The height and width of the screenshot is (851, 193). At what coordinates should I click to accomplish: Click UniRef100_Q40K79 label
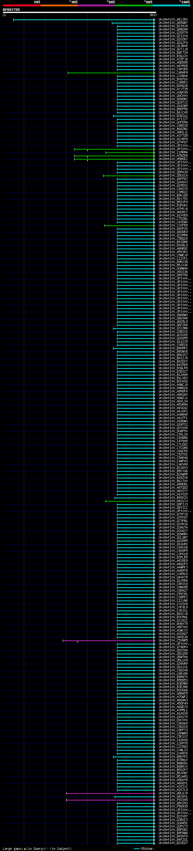(x=173, y=577)
